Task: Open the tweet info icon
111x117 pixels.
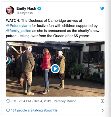Action: pyautogui.click(x=102, y=101)
